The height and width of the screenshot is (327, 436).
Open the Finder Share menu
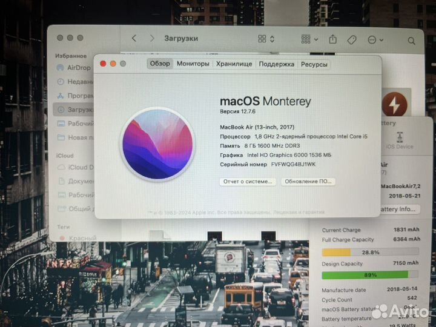[x=332, y=39]
